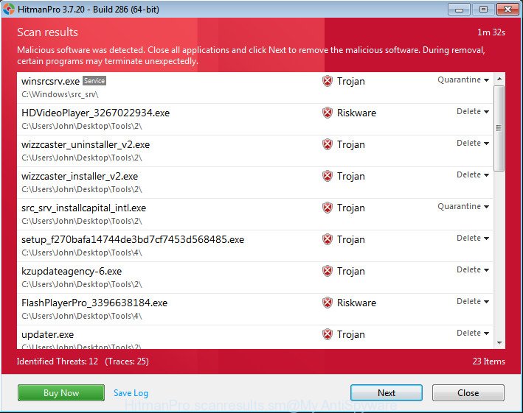Viewport: 523px width, 413px height.
Task: Click the Close button at bottom right
Action: point(468,392)
